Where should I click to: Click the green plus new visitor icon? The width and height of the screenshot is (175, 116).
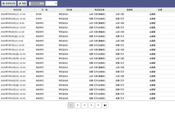pos(4,4)
